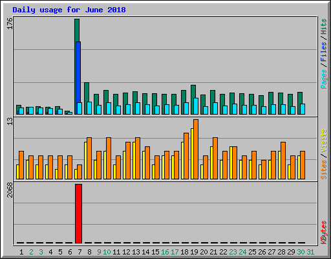Viewport: 331px width, 259px height.
Task: Click the orange visits bar for day 1
Action: tap(21, 165)
